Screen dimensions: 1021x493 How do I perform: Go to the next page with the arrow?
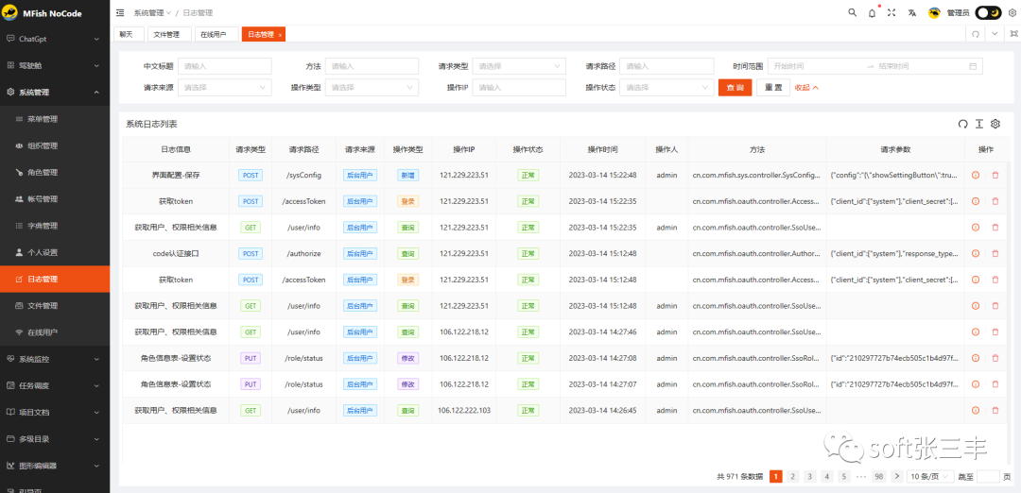(x=896, y=477)
